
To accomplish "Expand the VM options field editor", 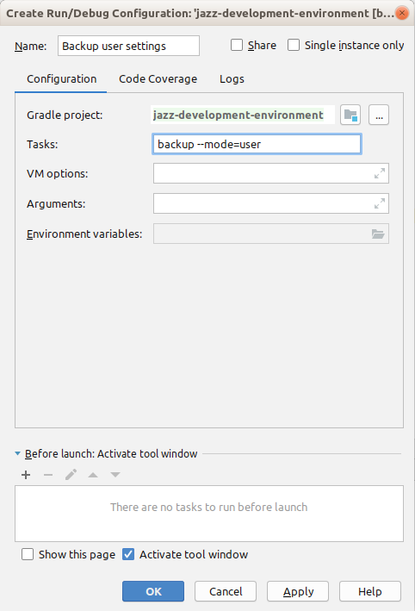I will click(380, 173).
